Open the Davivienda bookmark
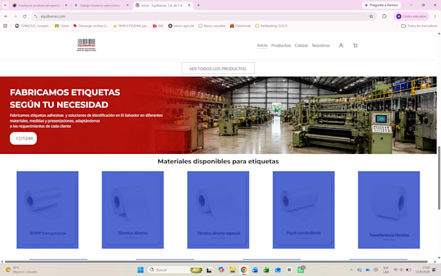The image size is (441, 276). click(241, 25)
